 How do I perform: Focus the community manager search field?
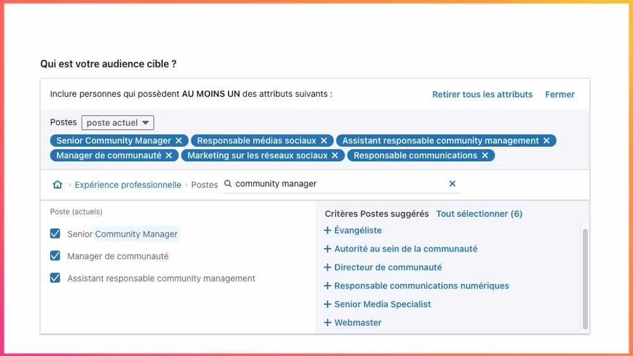pyautogui.click(x=341, y=184)
